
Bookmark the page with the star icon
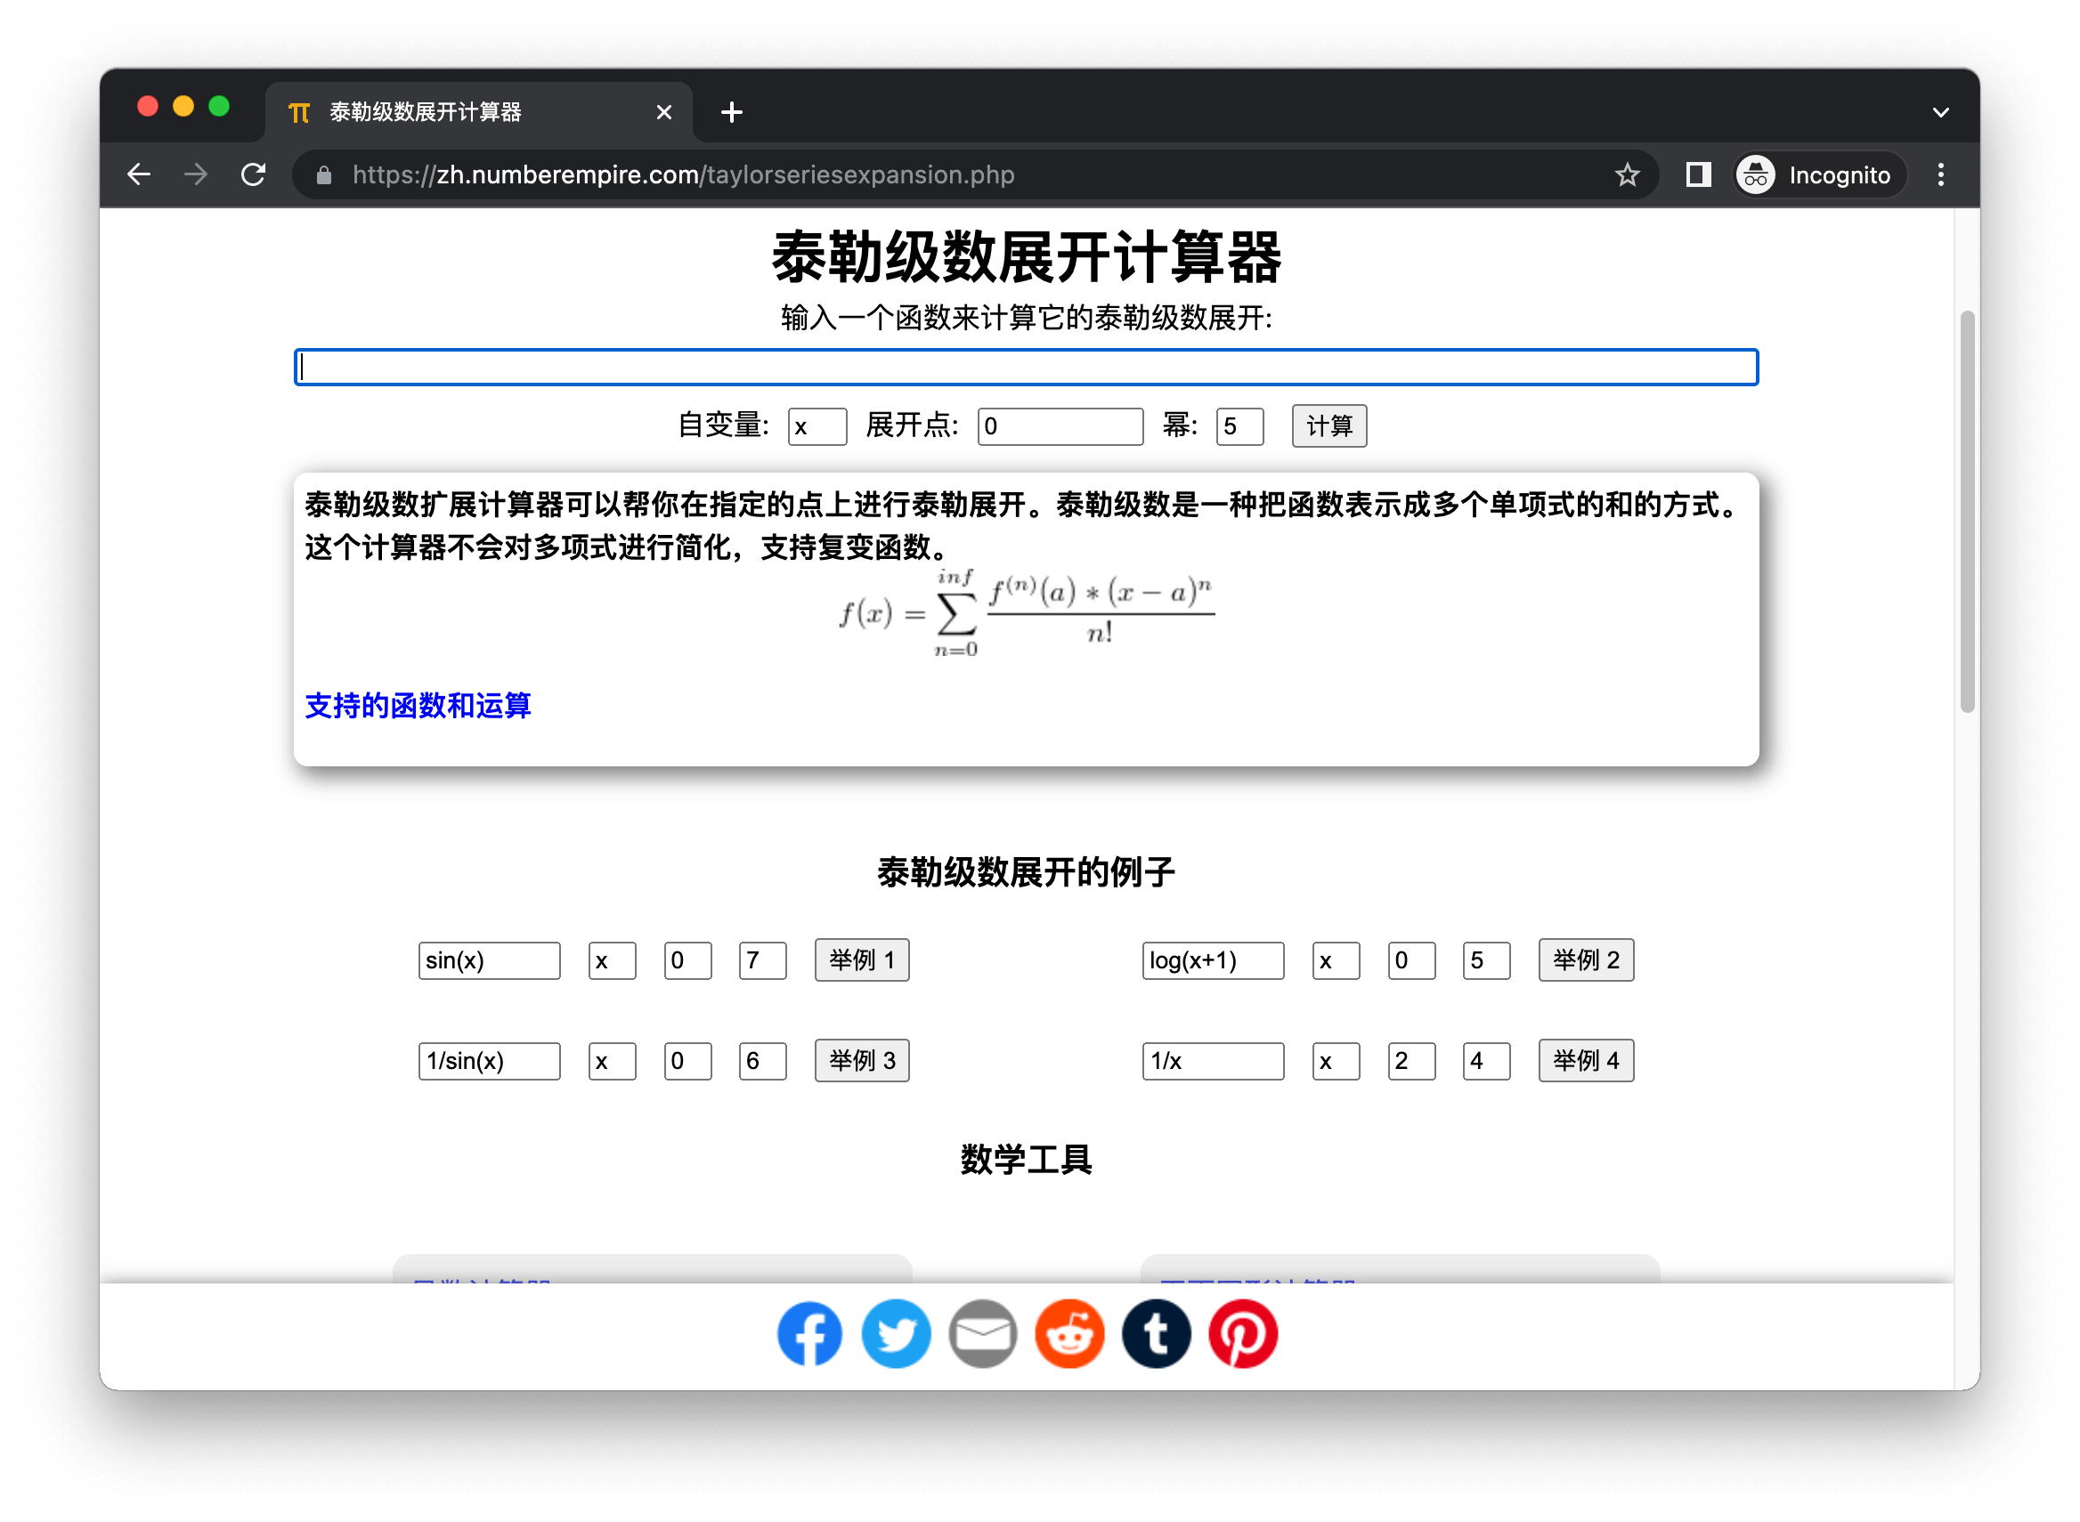(1627, 175)
